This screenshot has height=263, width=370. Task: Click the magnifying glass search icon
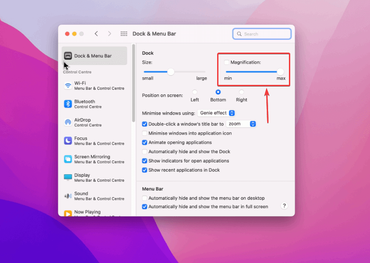(x=239, y=34)
